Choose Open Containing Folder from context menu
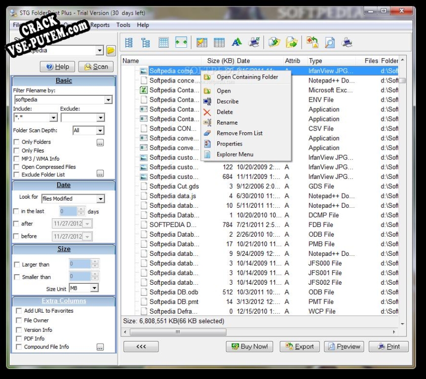Screen dimensions: 426x379 click(247, 77)
